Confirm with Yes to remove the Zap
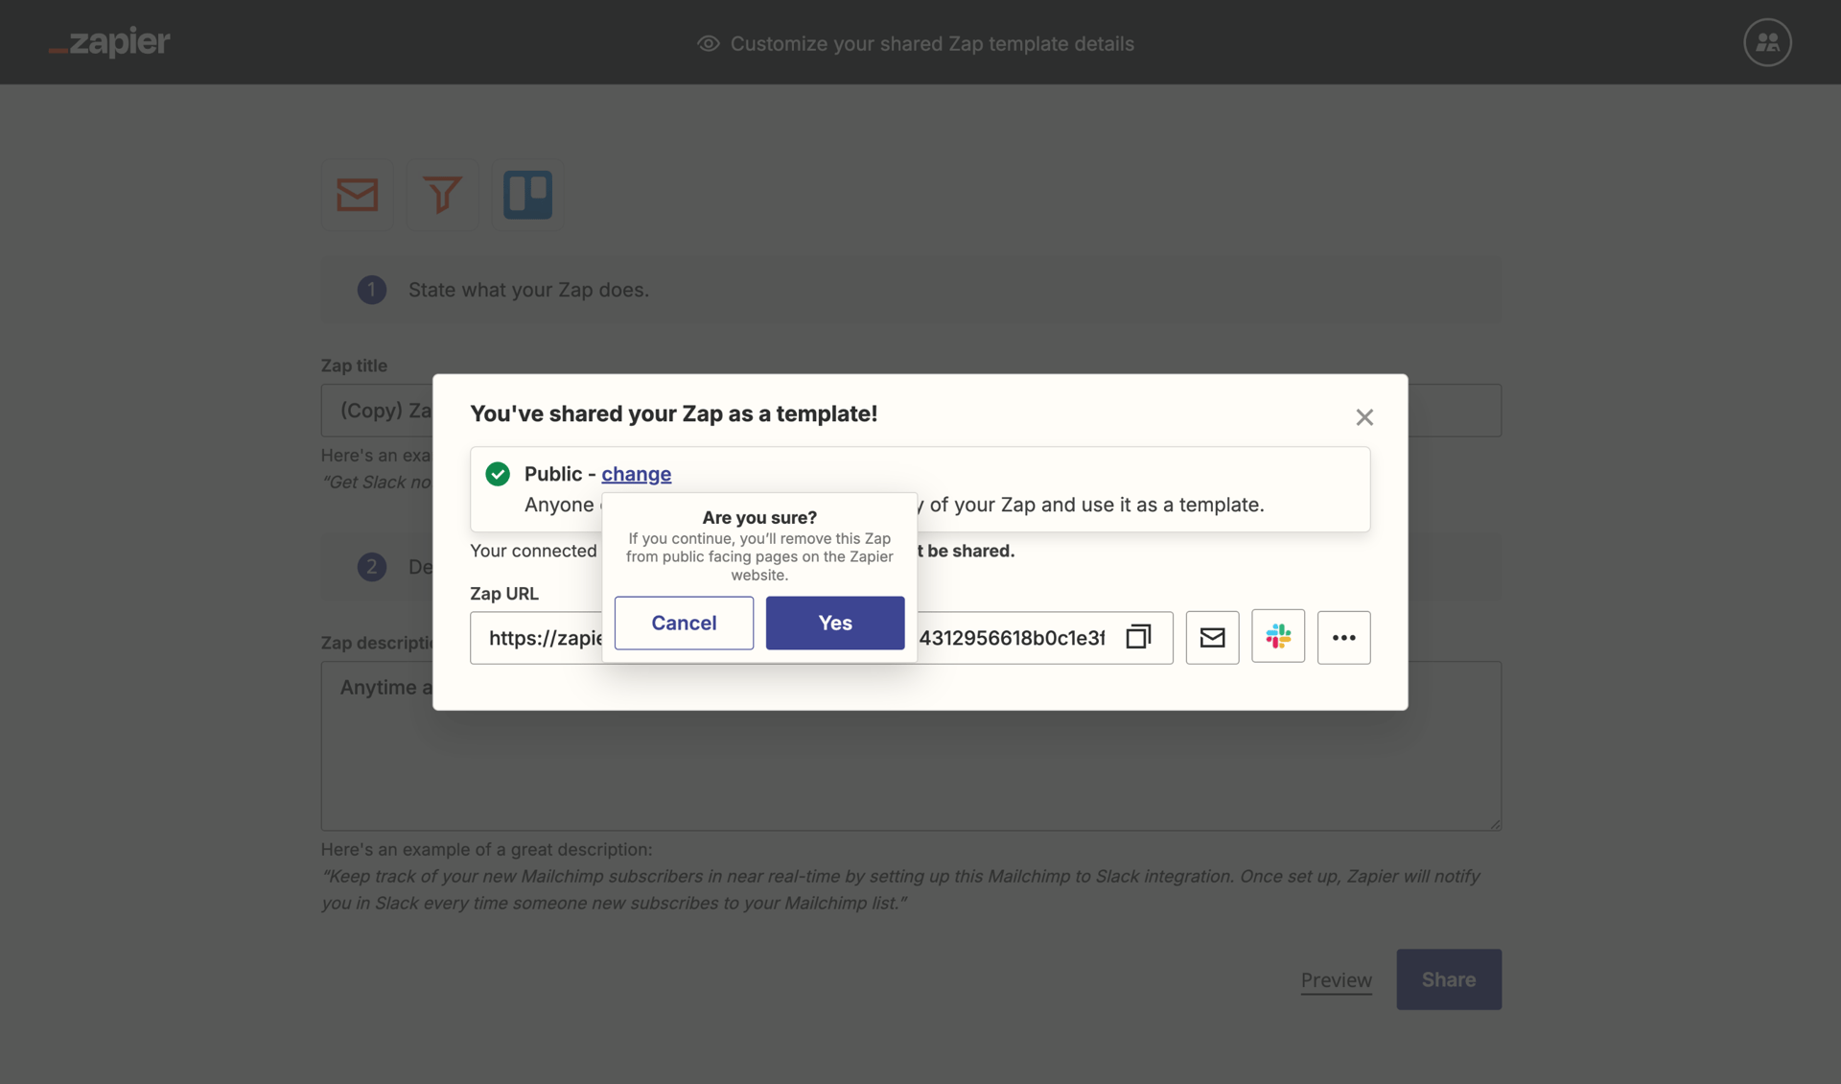Image resolution: width=1841 pixels, height=1084 pixels. click(833, 623)
